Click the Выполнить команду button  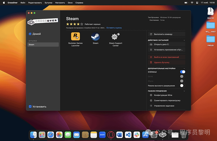point(166,34)
